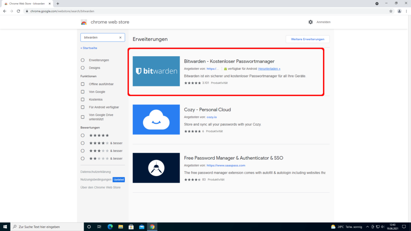
Task: Open the Bitwarden logo thumbnail
Action: (x=156, y=71)
